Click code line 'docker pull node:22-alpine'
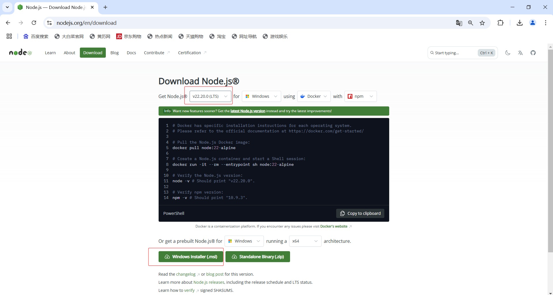The image size is (553, 295). [204, 148]
